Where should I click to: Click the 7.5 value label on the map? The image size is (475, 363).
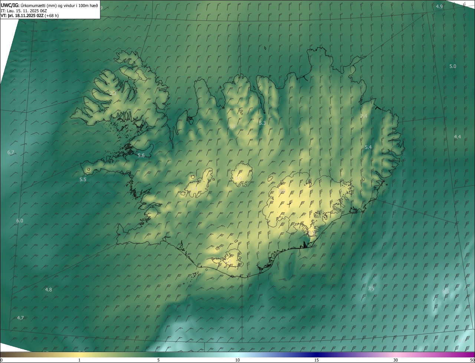[x=371, y=289]
